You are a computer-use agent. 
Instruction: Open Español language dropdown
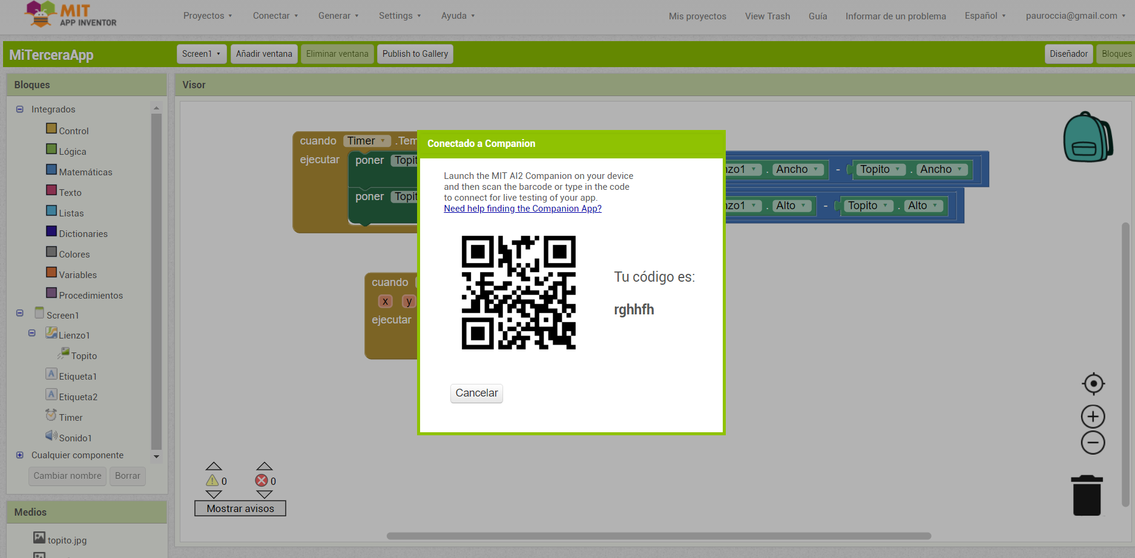(x=985, y=16)
